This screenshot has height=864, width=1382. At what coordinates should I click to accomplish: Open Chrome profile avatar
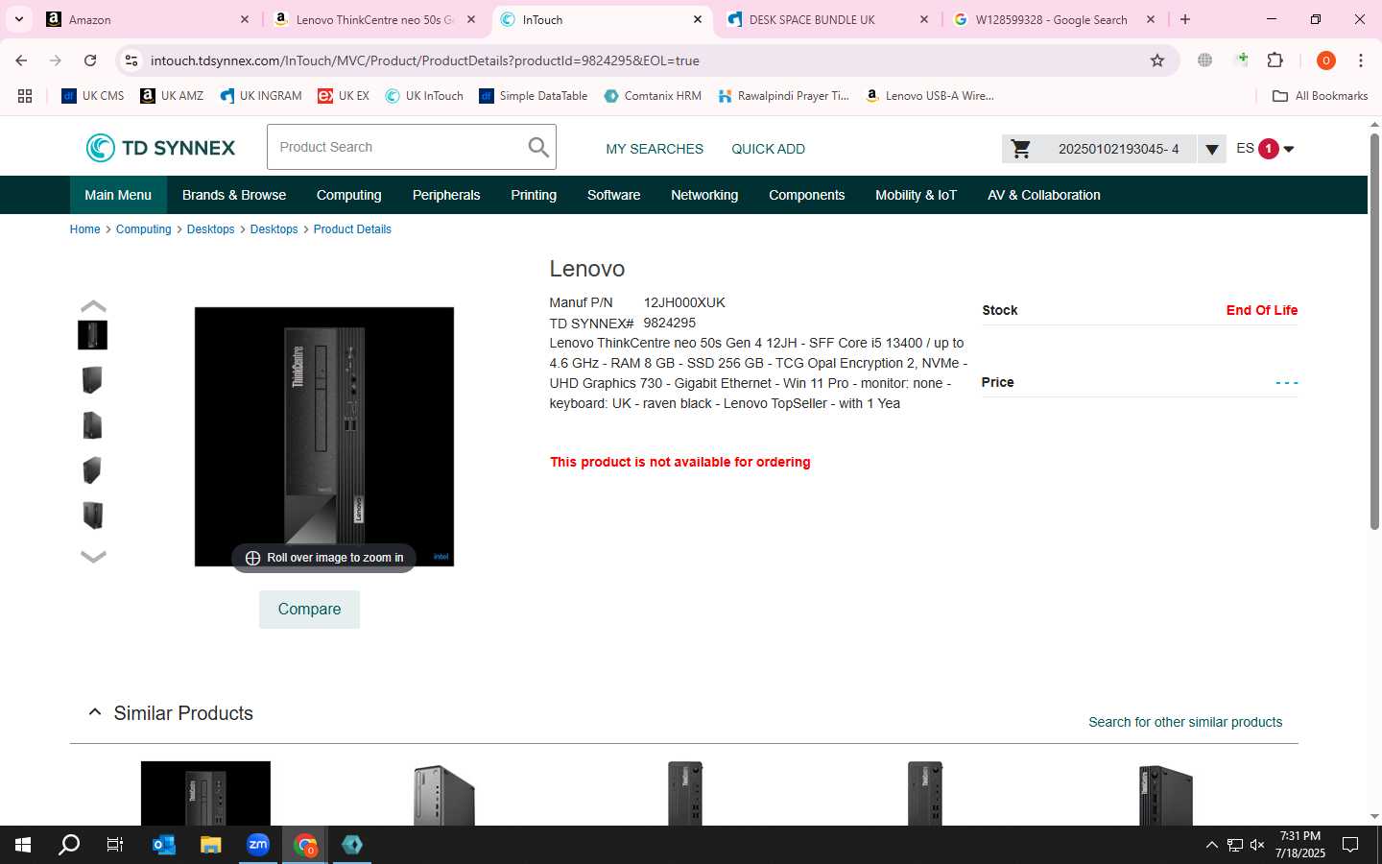[x=1326, y=60]
